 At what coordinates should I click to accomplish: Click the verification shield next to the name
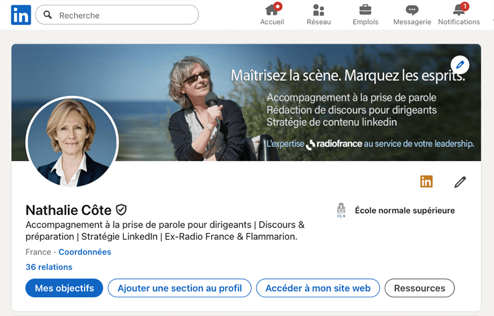(x=121, y=210)
